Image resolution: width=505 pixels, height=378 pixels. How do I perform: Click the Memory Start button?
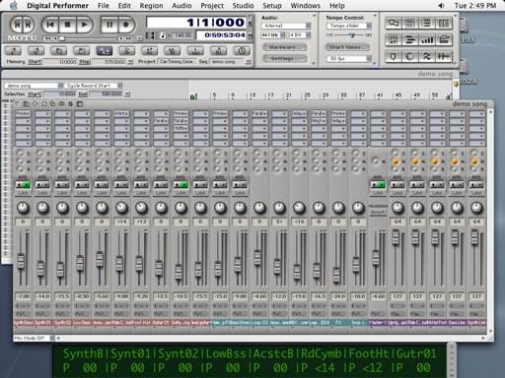click(x=35, y=61)
